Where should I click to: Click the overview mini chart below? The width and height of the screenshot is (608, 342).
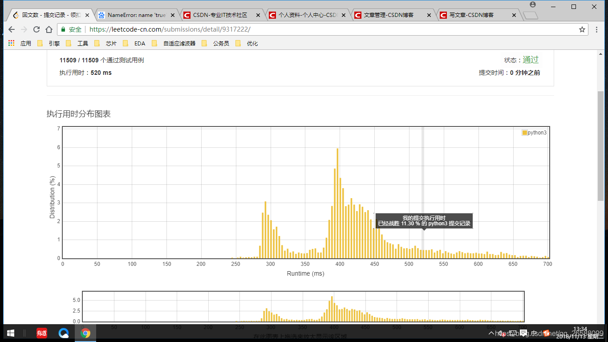[x=303, y=306]
